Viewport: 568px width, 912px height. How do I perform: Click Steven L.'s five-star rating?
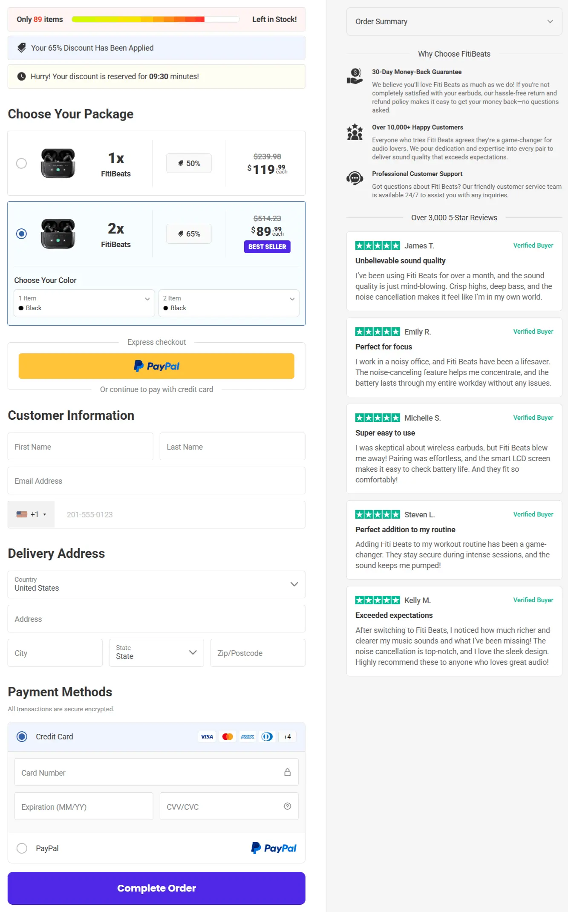[378, 514]
